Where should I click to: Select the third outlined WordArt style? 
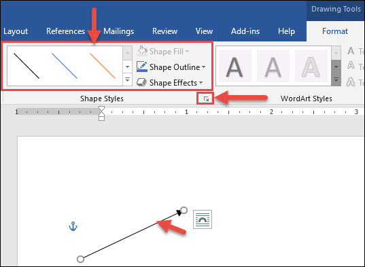(311, 67)
